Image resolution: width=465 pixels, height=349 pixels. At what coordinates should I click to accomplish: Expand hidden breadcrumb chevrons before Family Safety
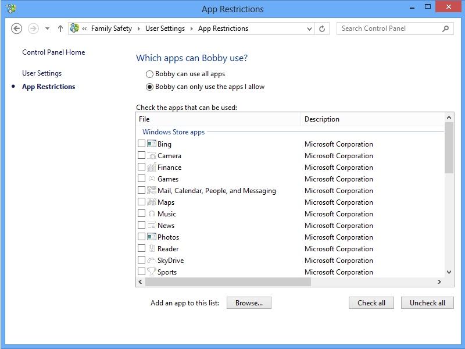(x=84, y=29)
